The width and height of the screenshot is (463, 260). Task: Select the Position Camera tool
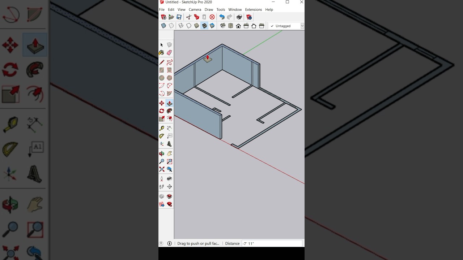point(162,179)
